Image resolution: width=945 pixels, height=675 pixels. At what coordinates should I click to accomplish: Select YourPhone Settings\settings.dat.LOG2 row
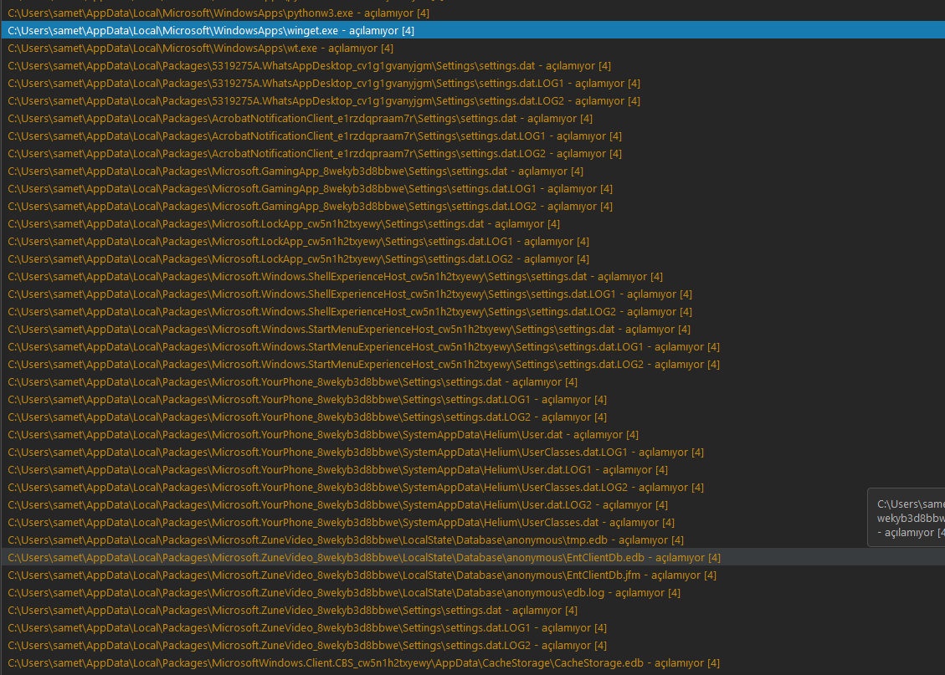coord(472,417)
